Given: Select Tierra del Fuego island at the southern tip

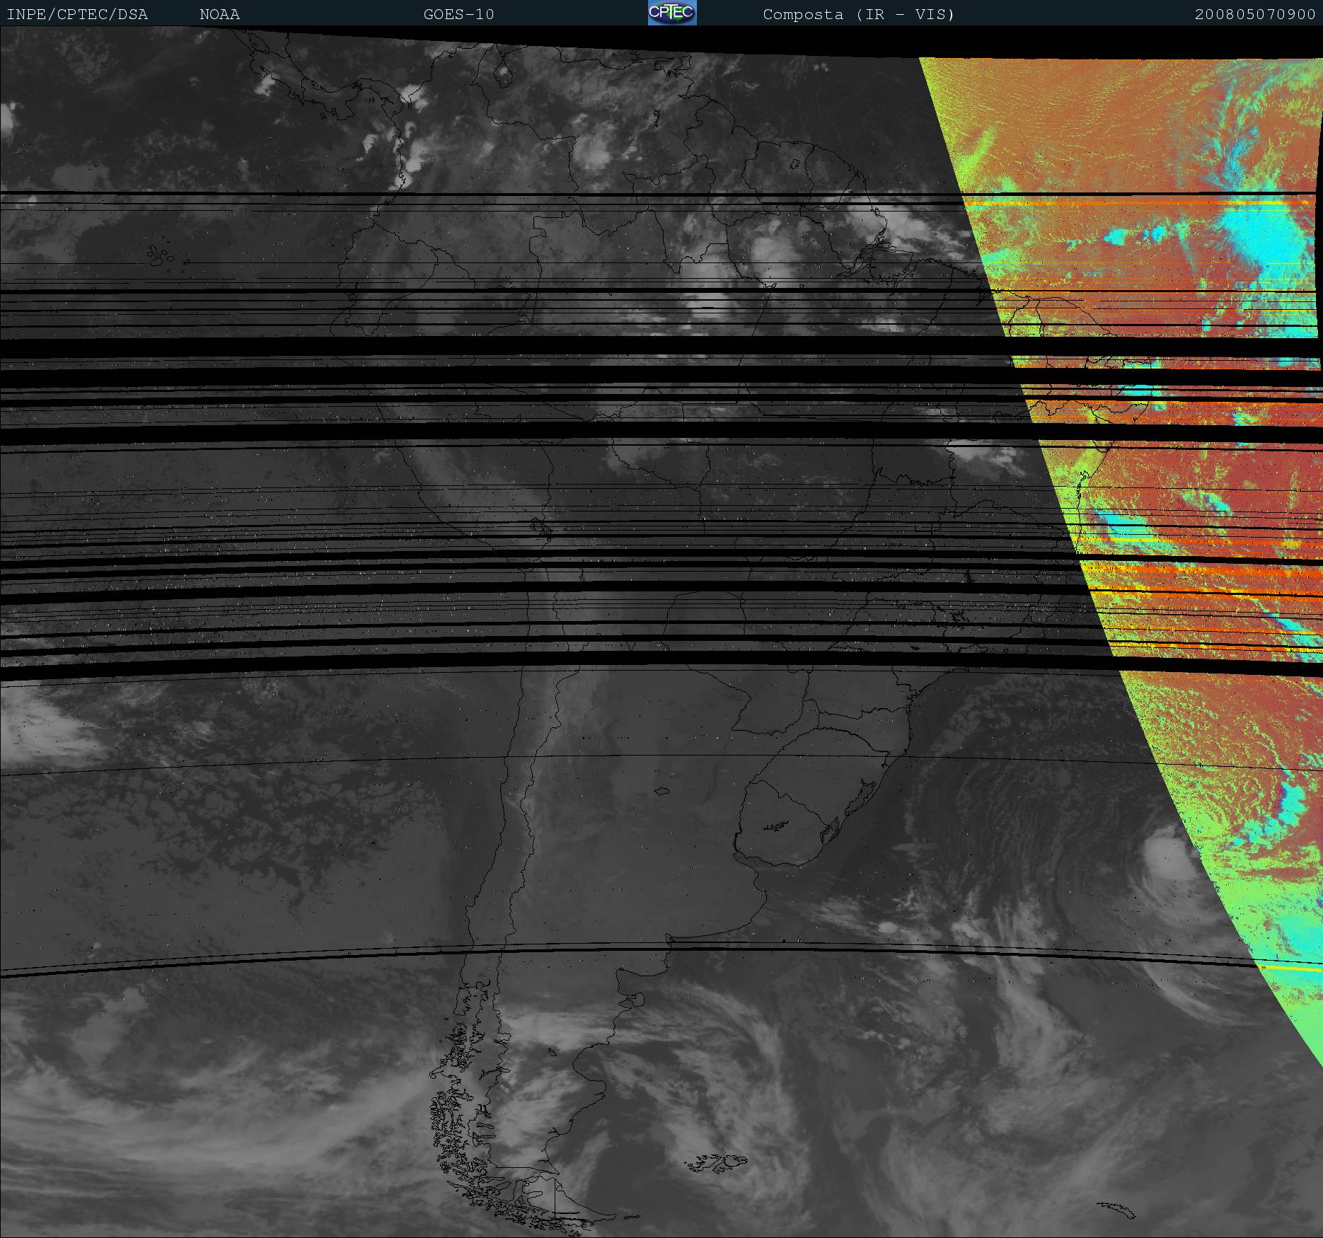Looking at the screenshot, I should pos(559,1203).
